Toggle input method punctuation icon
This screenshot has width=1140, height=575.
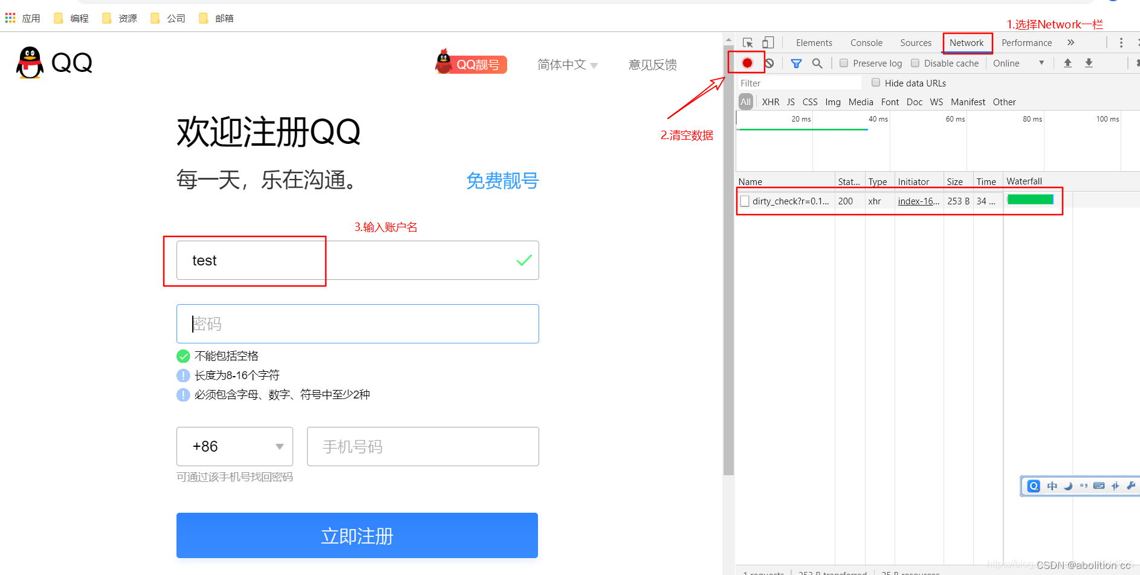pyautogui.click(x=1083, y=486)
